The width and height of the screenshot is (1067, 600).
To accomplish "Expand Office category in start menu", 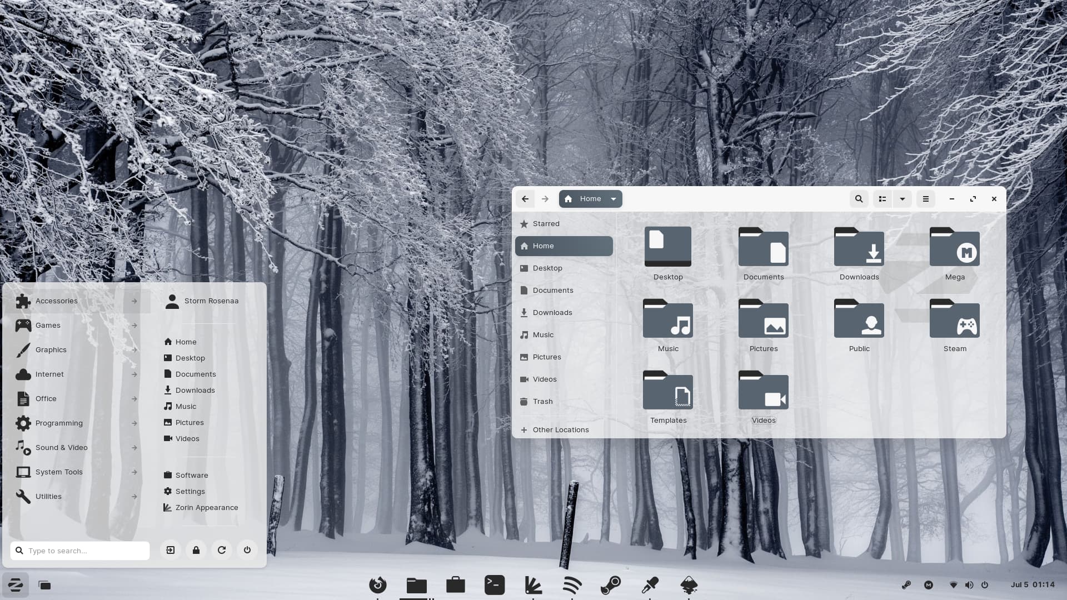I will [77, 398].
